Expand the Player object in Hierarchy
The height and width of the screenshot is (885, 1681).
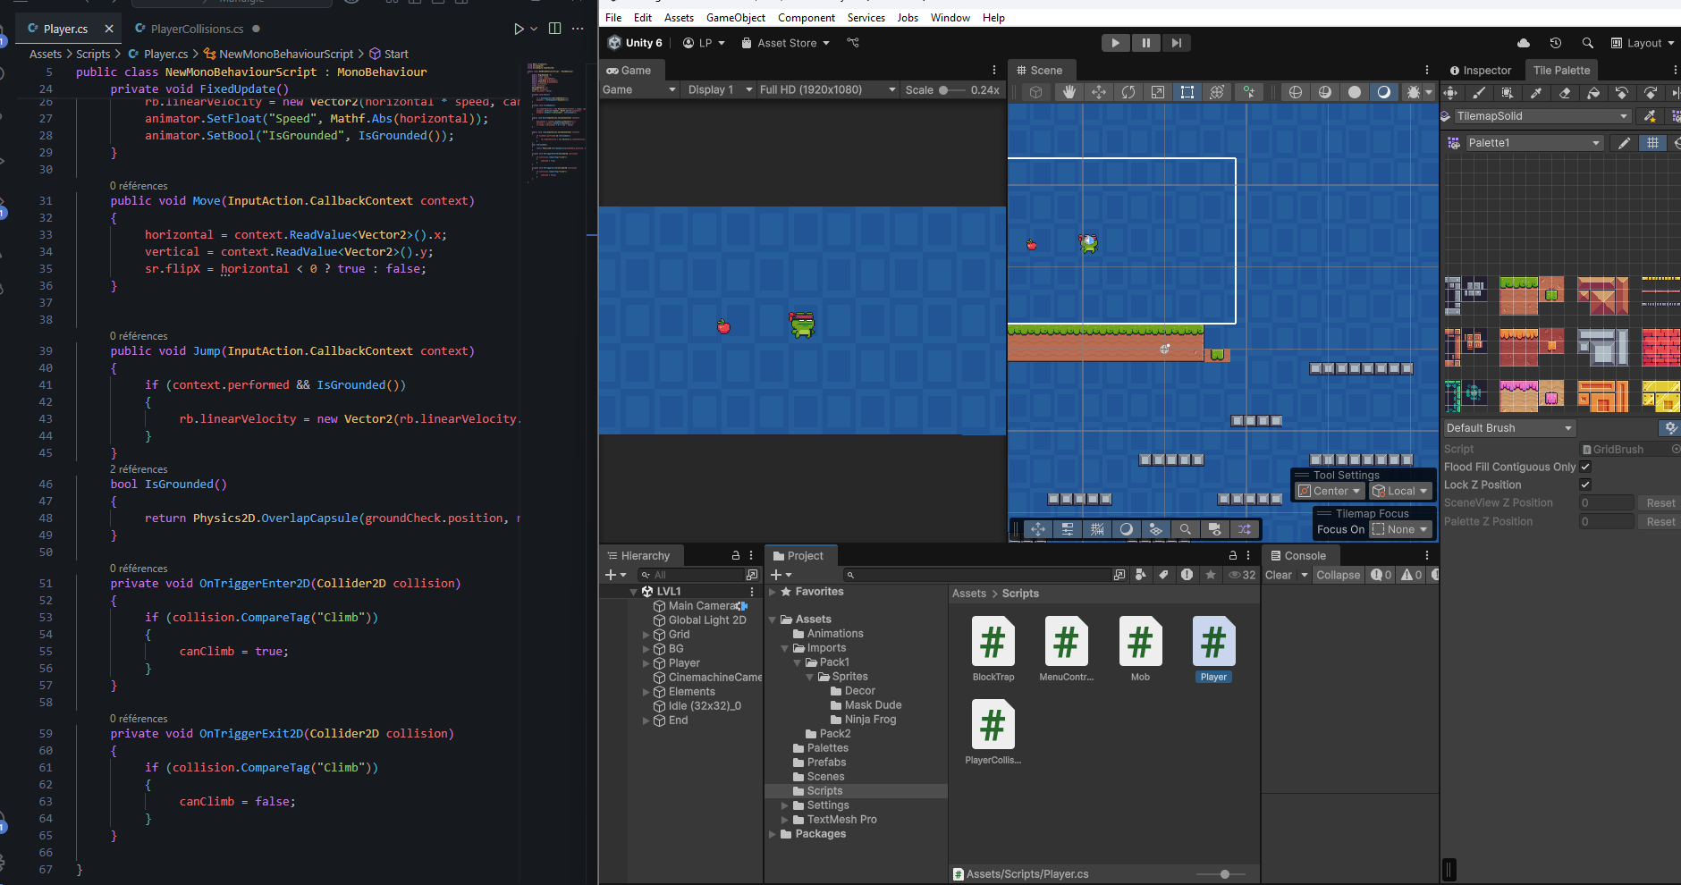[646, 663]
